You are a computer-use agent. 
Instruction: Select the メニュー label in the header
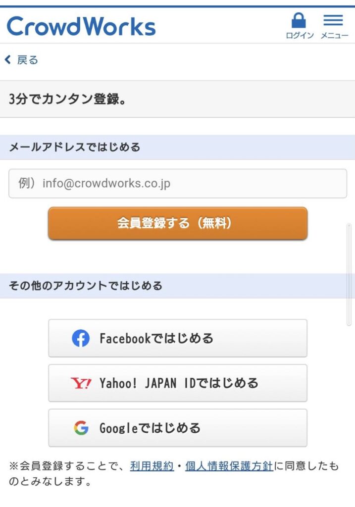(x=334, y=36)
